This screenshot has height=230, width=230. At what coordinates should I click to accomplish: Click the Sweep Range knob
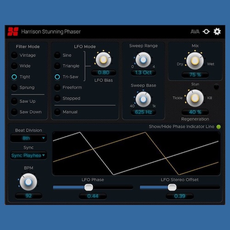[x=143, y=60]
